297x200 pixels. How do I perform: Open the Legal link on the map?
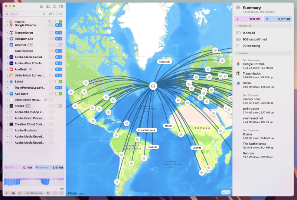point(81,194)
